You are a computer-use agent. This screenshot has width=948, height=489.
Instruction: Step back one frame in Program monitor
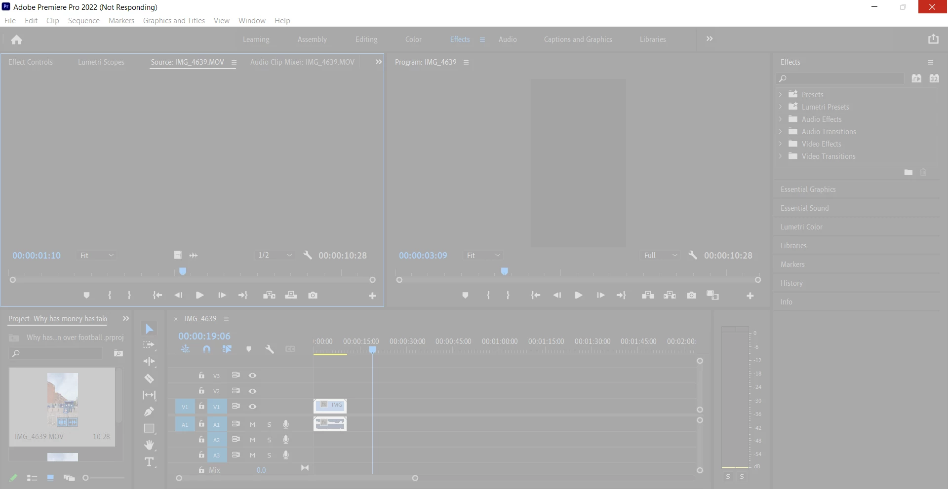pos(557,295)
